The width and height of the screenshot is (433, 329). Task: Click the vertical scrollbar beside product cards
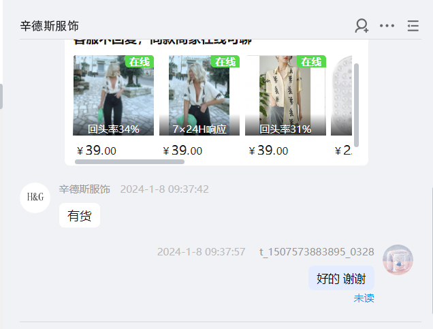[x=356, y=105]
